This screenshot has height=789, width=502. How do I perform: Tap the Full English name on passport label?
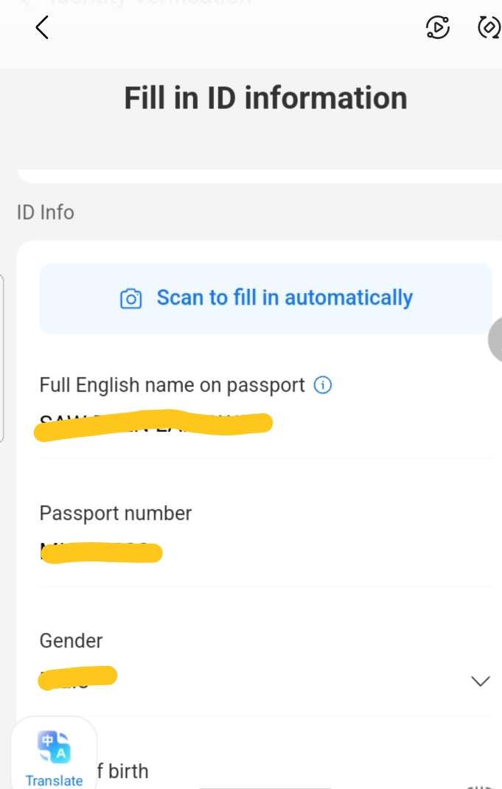pyautogui.click(x=172, y=385)
